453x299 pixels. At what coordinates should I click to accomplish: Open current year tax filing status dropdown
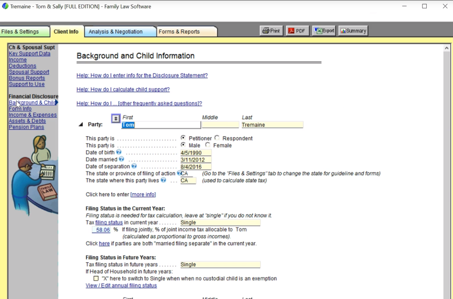220,223
